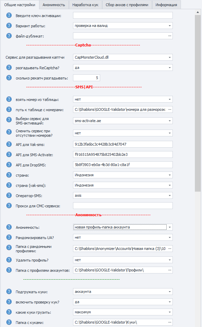This screenshot has width=202, height=327.
Task: Click help icon next to activation key field
Action: (x=9, y=15)
